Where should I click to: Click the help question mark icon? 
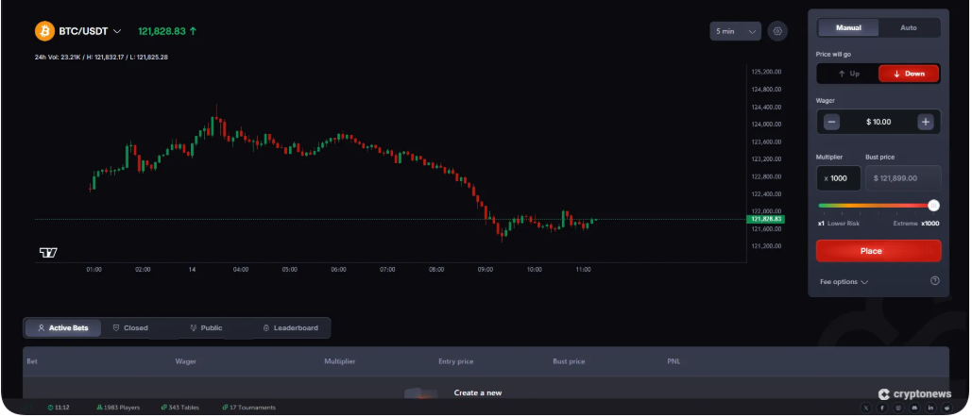point(934,280)
